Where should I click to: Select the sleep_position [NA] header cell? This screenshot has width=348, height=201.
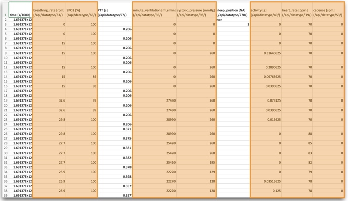click(233, 10)
